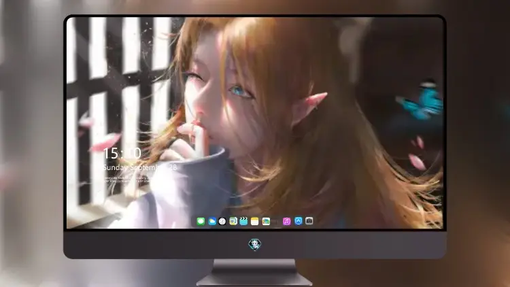
Task: Open the Camera icon in the dock
Action: click(309, 221)
